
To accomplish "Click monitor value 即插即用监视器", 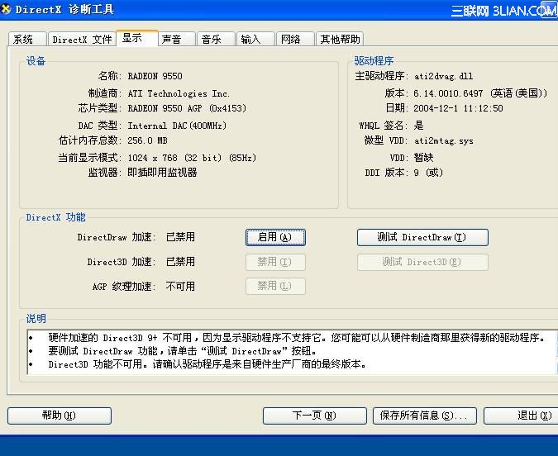I will point(162,173).
